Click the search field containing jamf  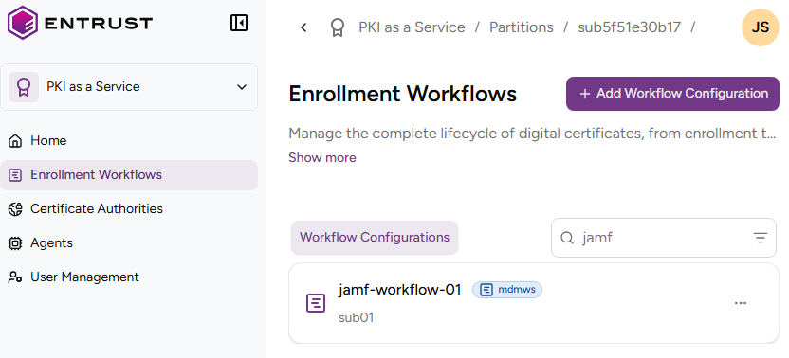point(664,238)
